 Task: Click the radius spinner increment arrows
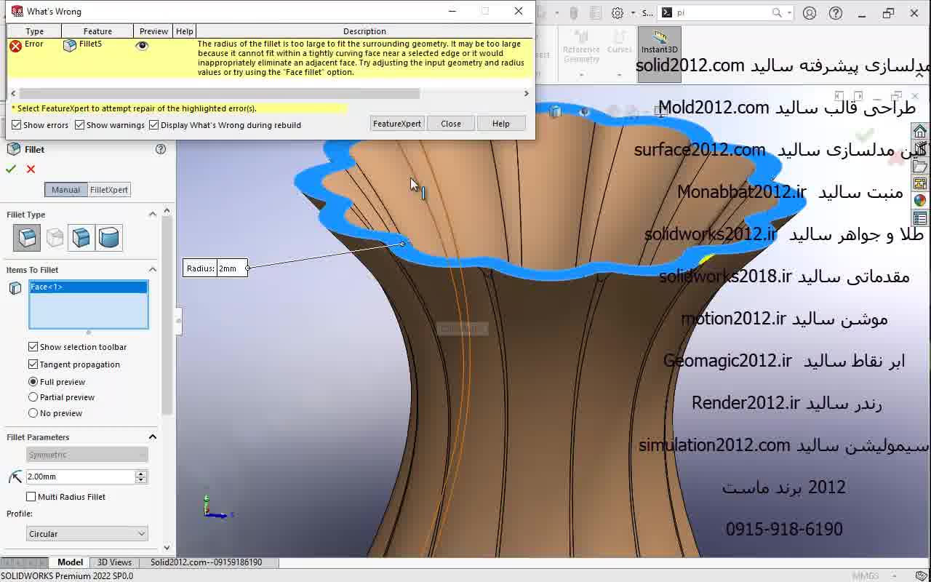click(x=141, y=477)
